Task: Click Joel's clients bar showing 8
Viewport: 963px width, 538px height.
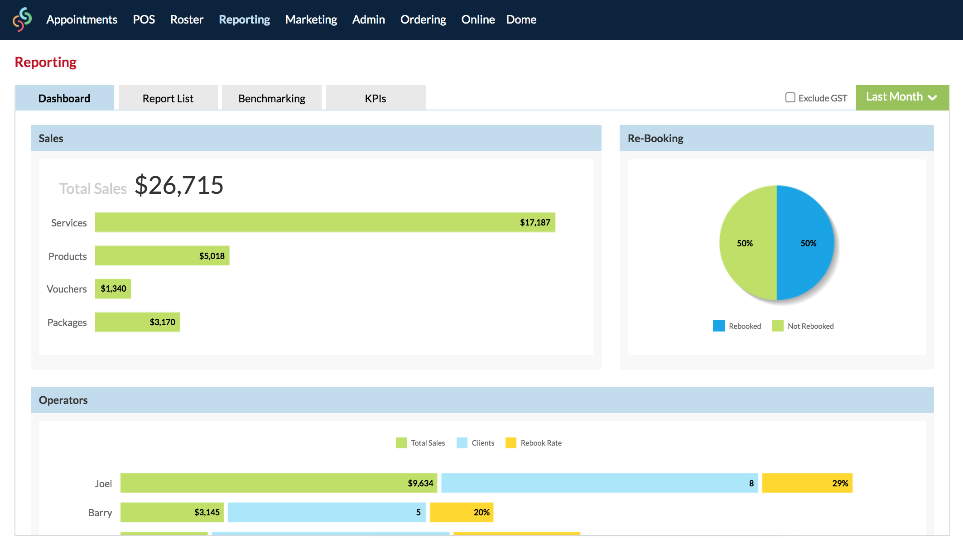Action: [x=600, y=483]
